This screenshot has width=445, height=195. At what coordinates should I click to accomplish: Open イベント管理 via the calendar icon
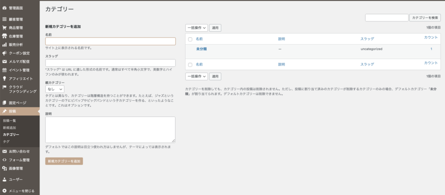[4, 70]
